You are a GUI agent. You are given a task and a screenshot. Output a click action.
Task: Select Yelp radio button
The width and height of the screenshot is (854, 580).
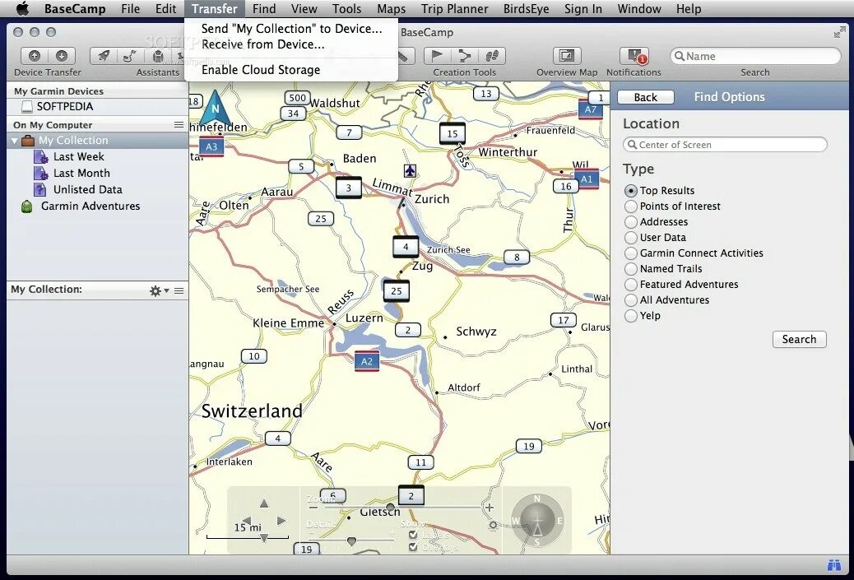631,316
